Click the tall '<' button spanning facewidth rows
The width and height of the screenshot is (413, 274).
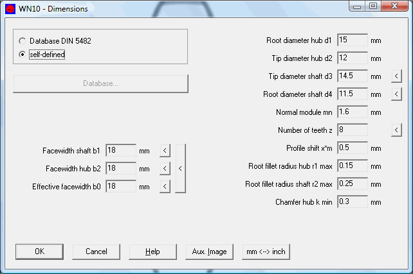(x=180, y=169)
